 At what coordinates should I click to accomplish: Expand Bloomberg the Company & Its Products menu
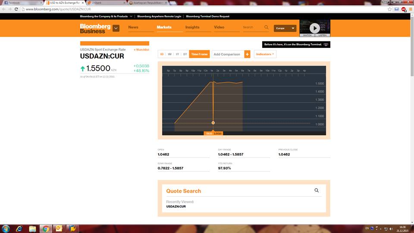(x=106, y=16)
